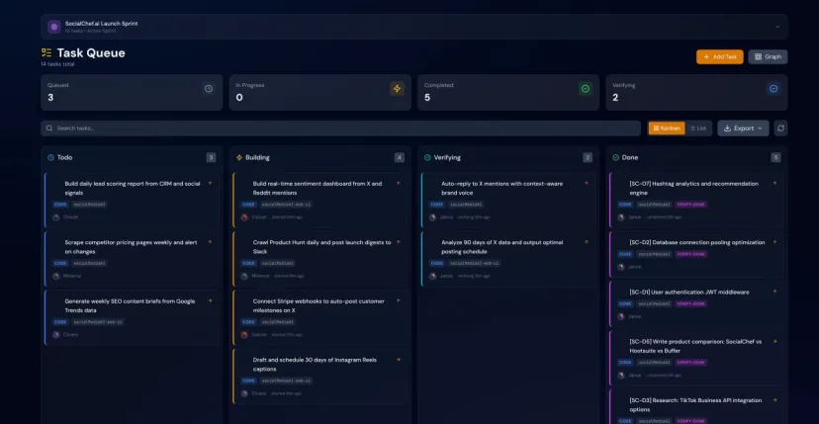Open the Export dropdown
This screenshot has width=819, height=424.
[x=743, y=127]
